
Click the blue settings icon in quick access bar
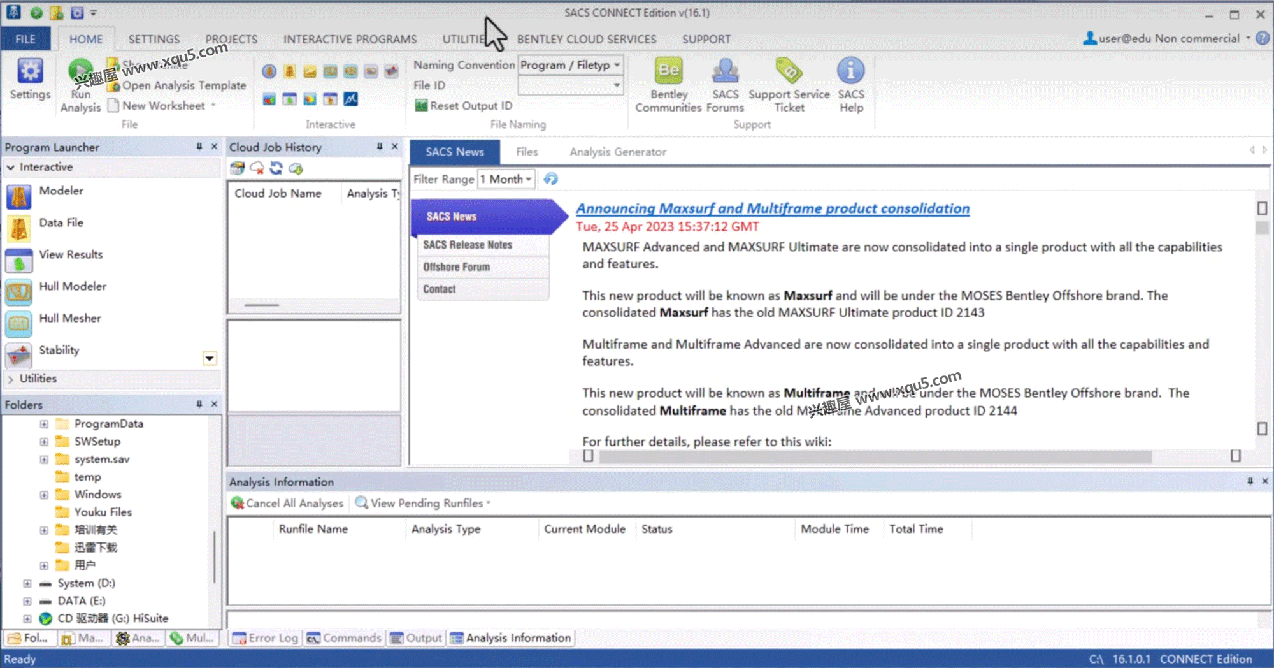(77, 12)
